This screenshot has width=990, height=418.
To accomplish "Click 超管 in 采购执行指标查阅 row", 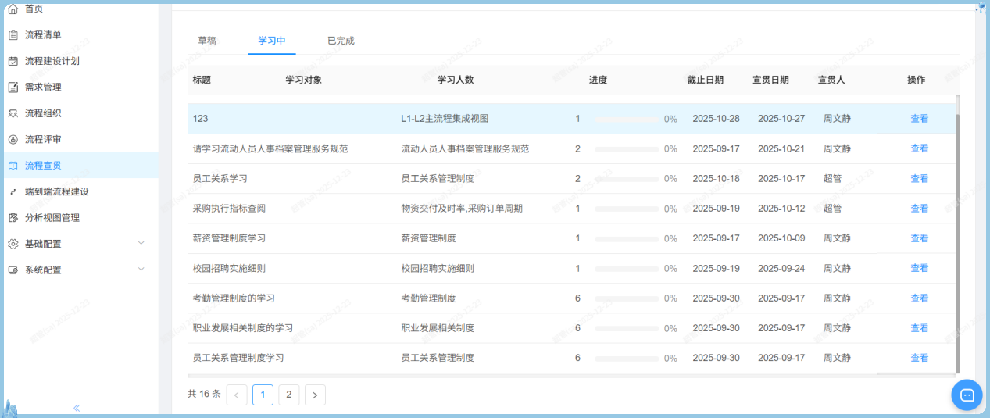I will [x=832, y=209].
